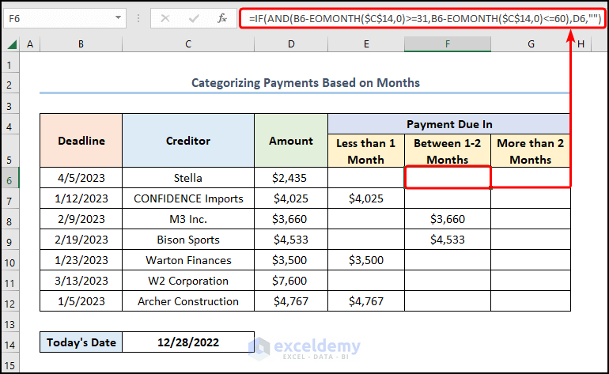
Task: Select row 2 header
Action: [x=9, y=85]
